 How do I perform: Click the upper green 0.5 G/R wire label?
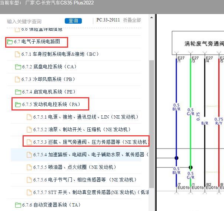(x=190, y=112)
